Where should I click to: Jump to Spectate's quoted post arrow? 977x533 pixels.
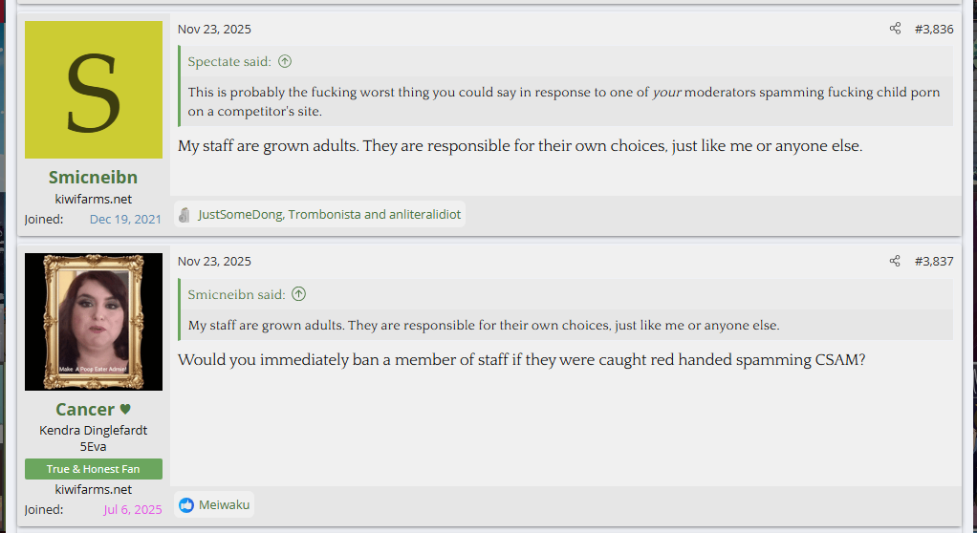(x=285, y=62)
